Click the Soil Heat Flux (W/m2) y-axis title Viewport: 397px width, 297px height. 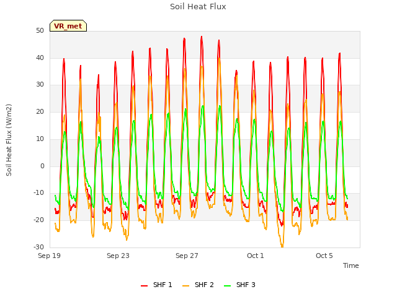[9, 140]
